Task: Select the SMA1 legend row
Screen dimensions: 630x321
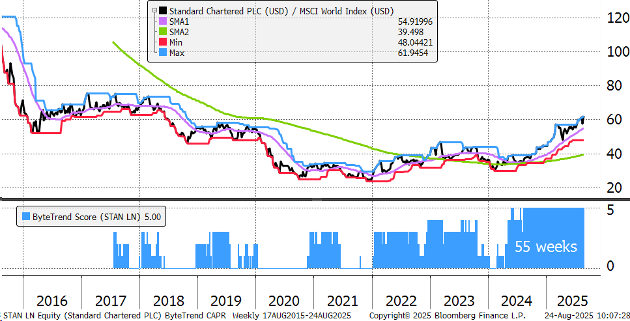Action: click(x=296, y=21)
